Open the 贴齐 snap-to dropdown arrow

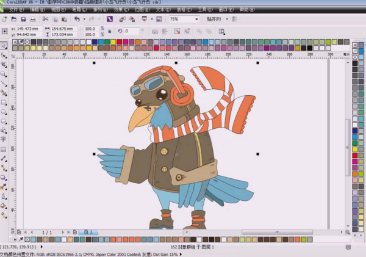[227, 19]
